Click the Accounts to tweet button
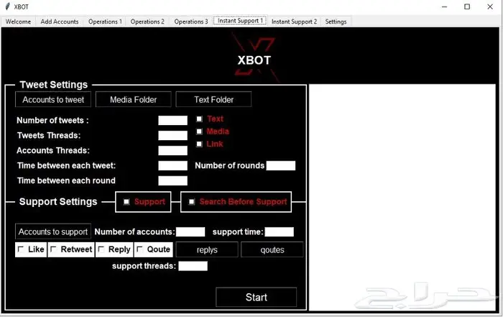 53,99
